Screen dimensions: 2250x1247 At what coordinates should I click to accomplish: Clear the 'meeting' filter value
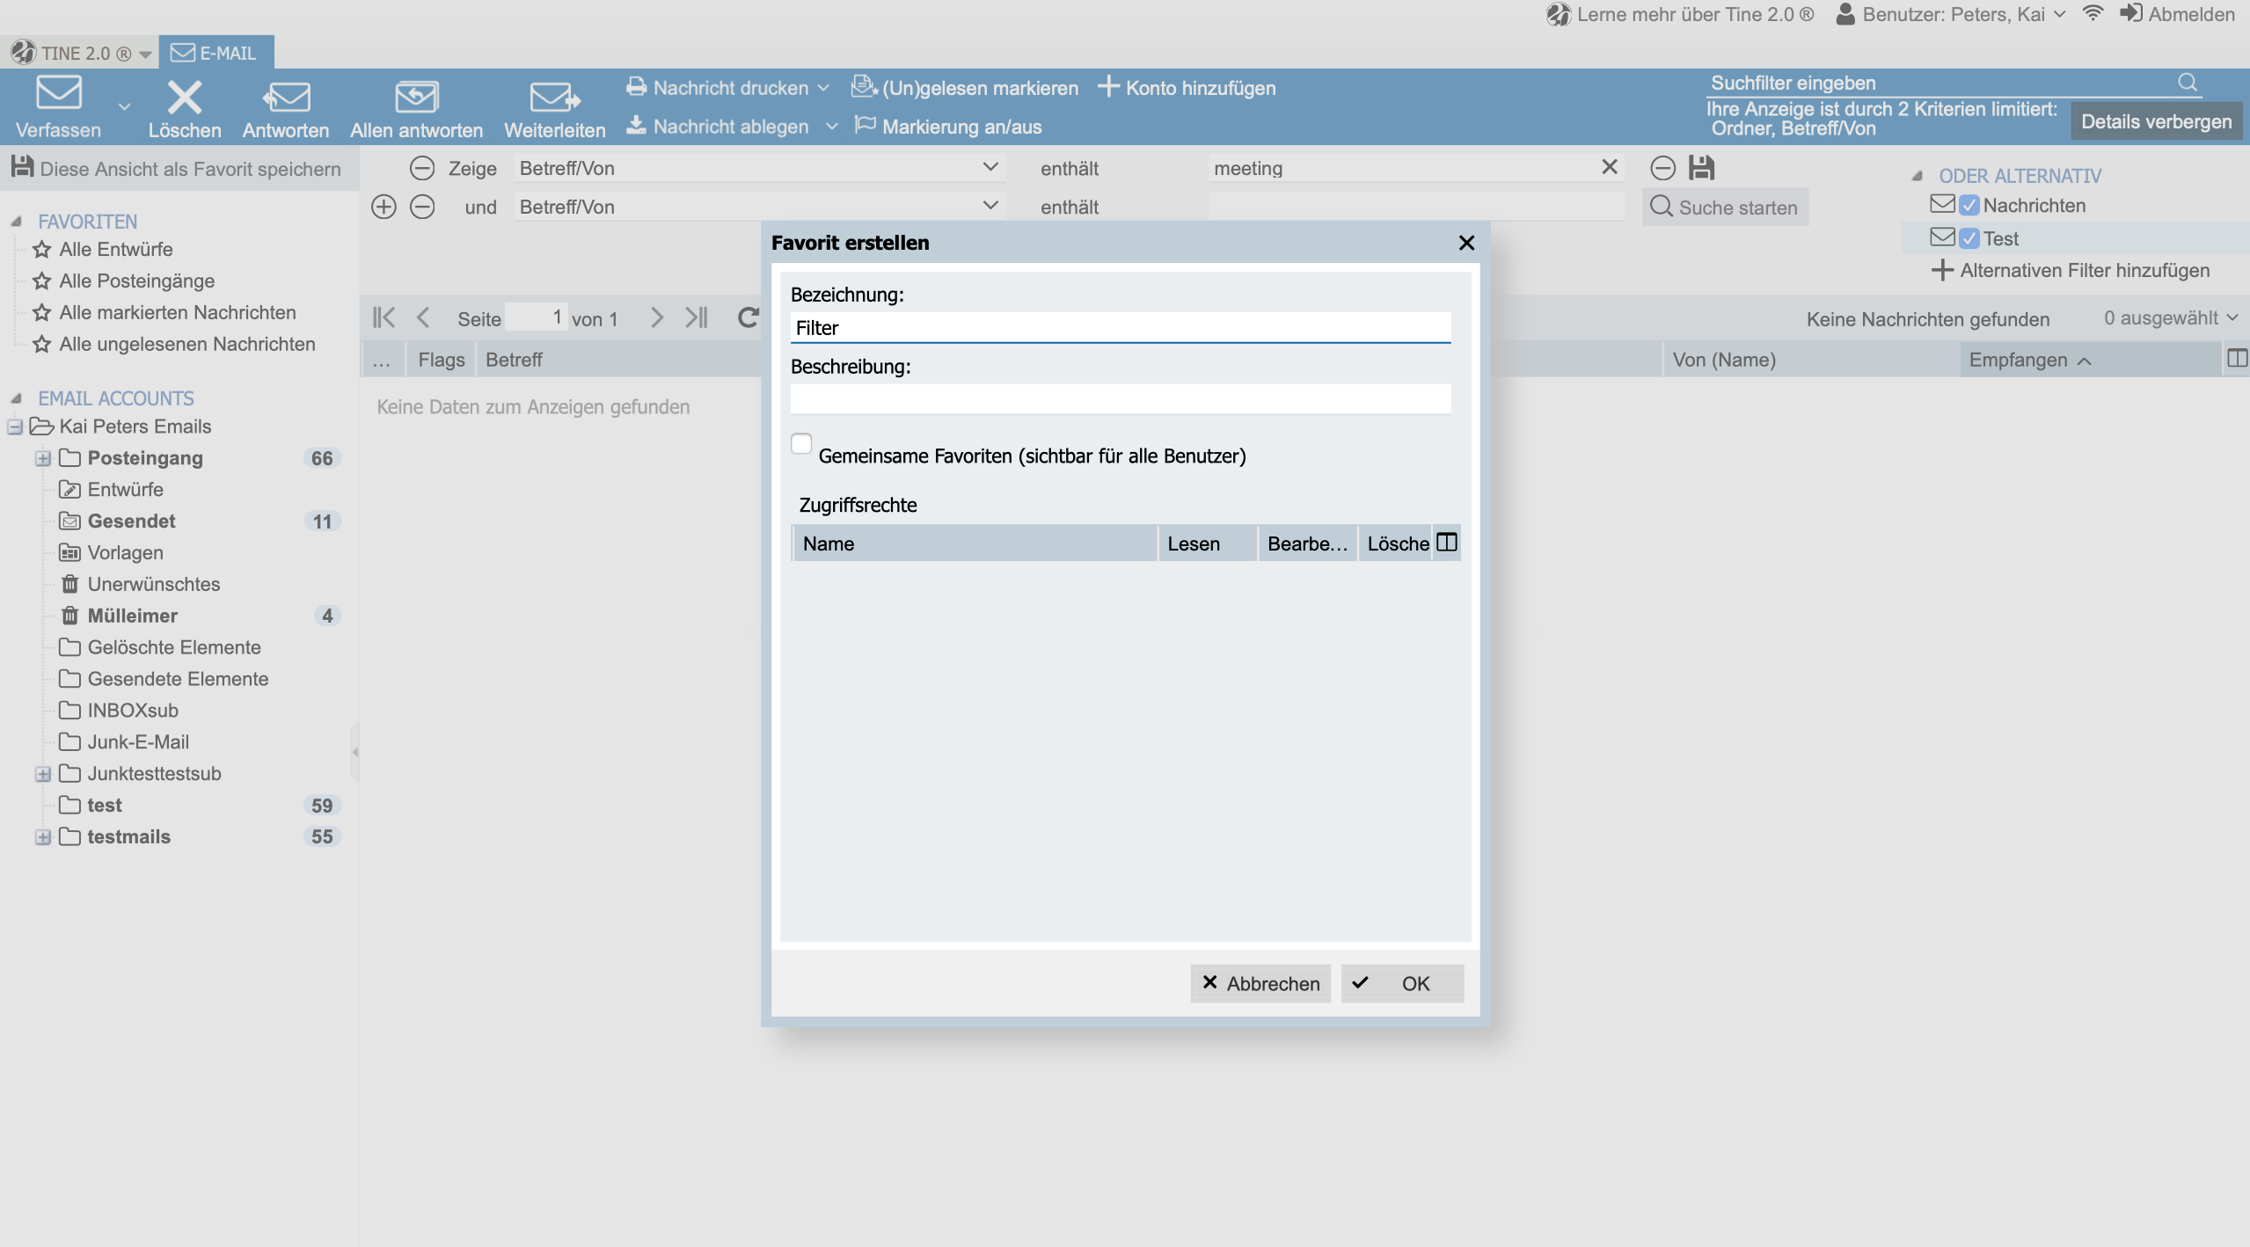pyautogui.click(x=1610, y=167)
